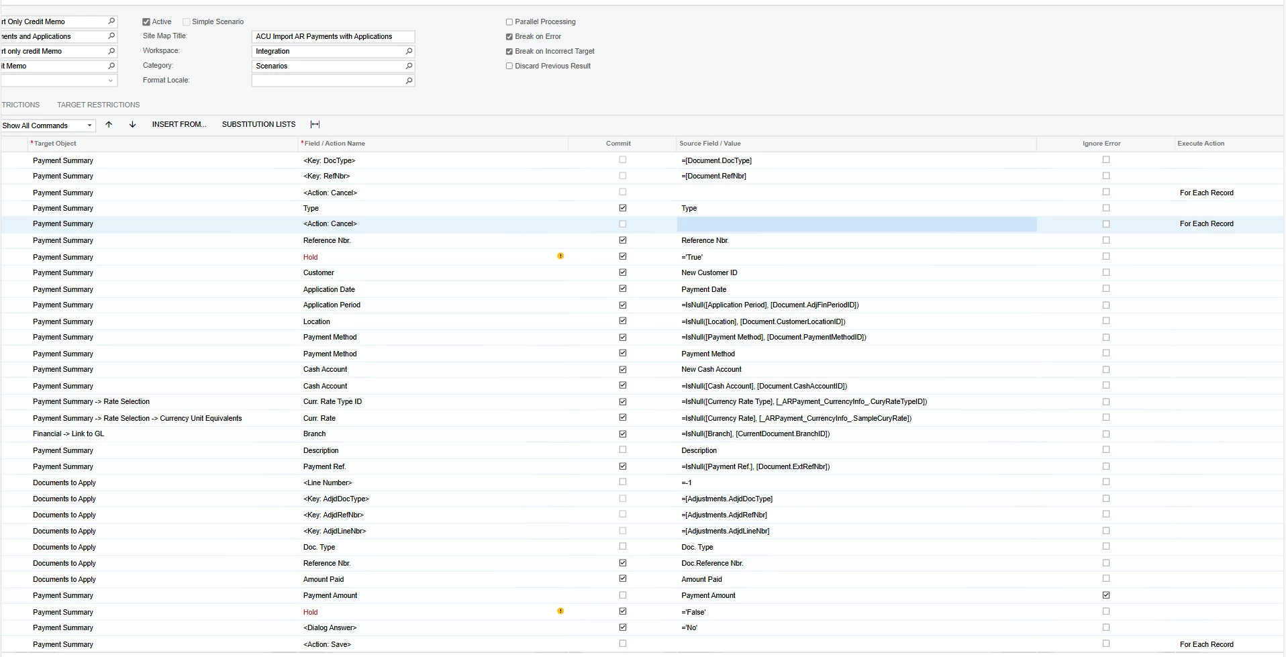Click the Execute Action column header
Image resolution: width=1286 pixels, height=657 pixels.
[1228, 144]
